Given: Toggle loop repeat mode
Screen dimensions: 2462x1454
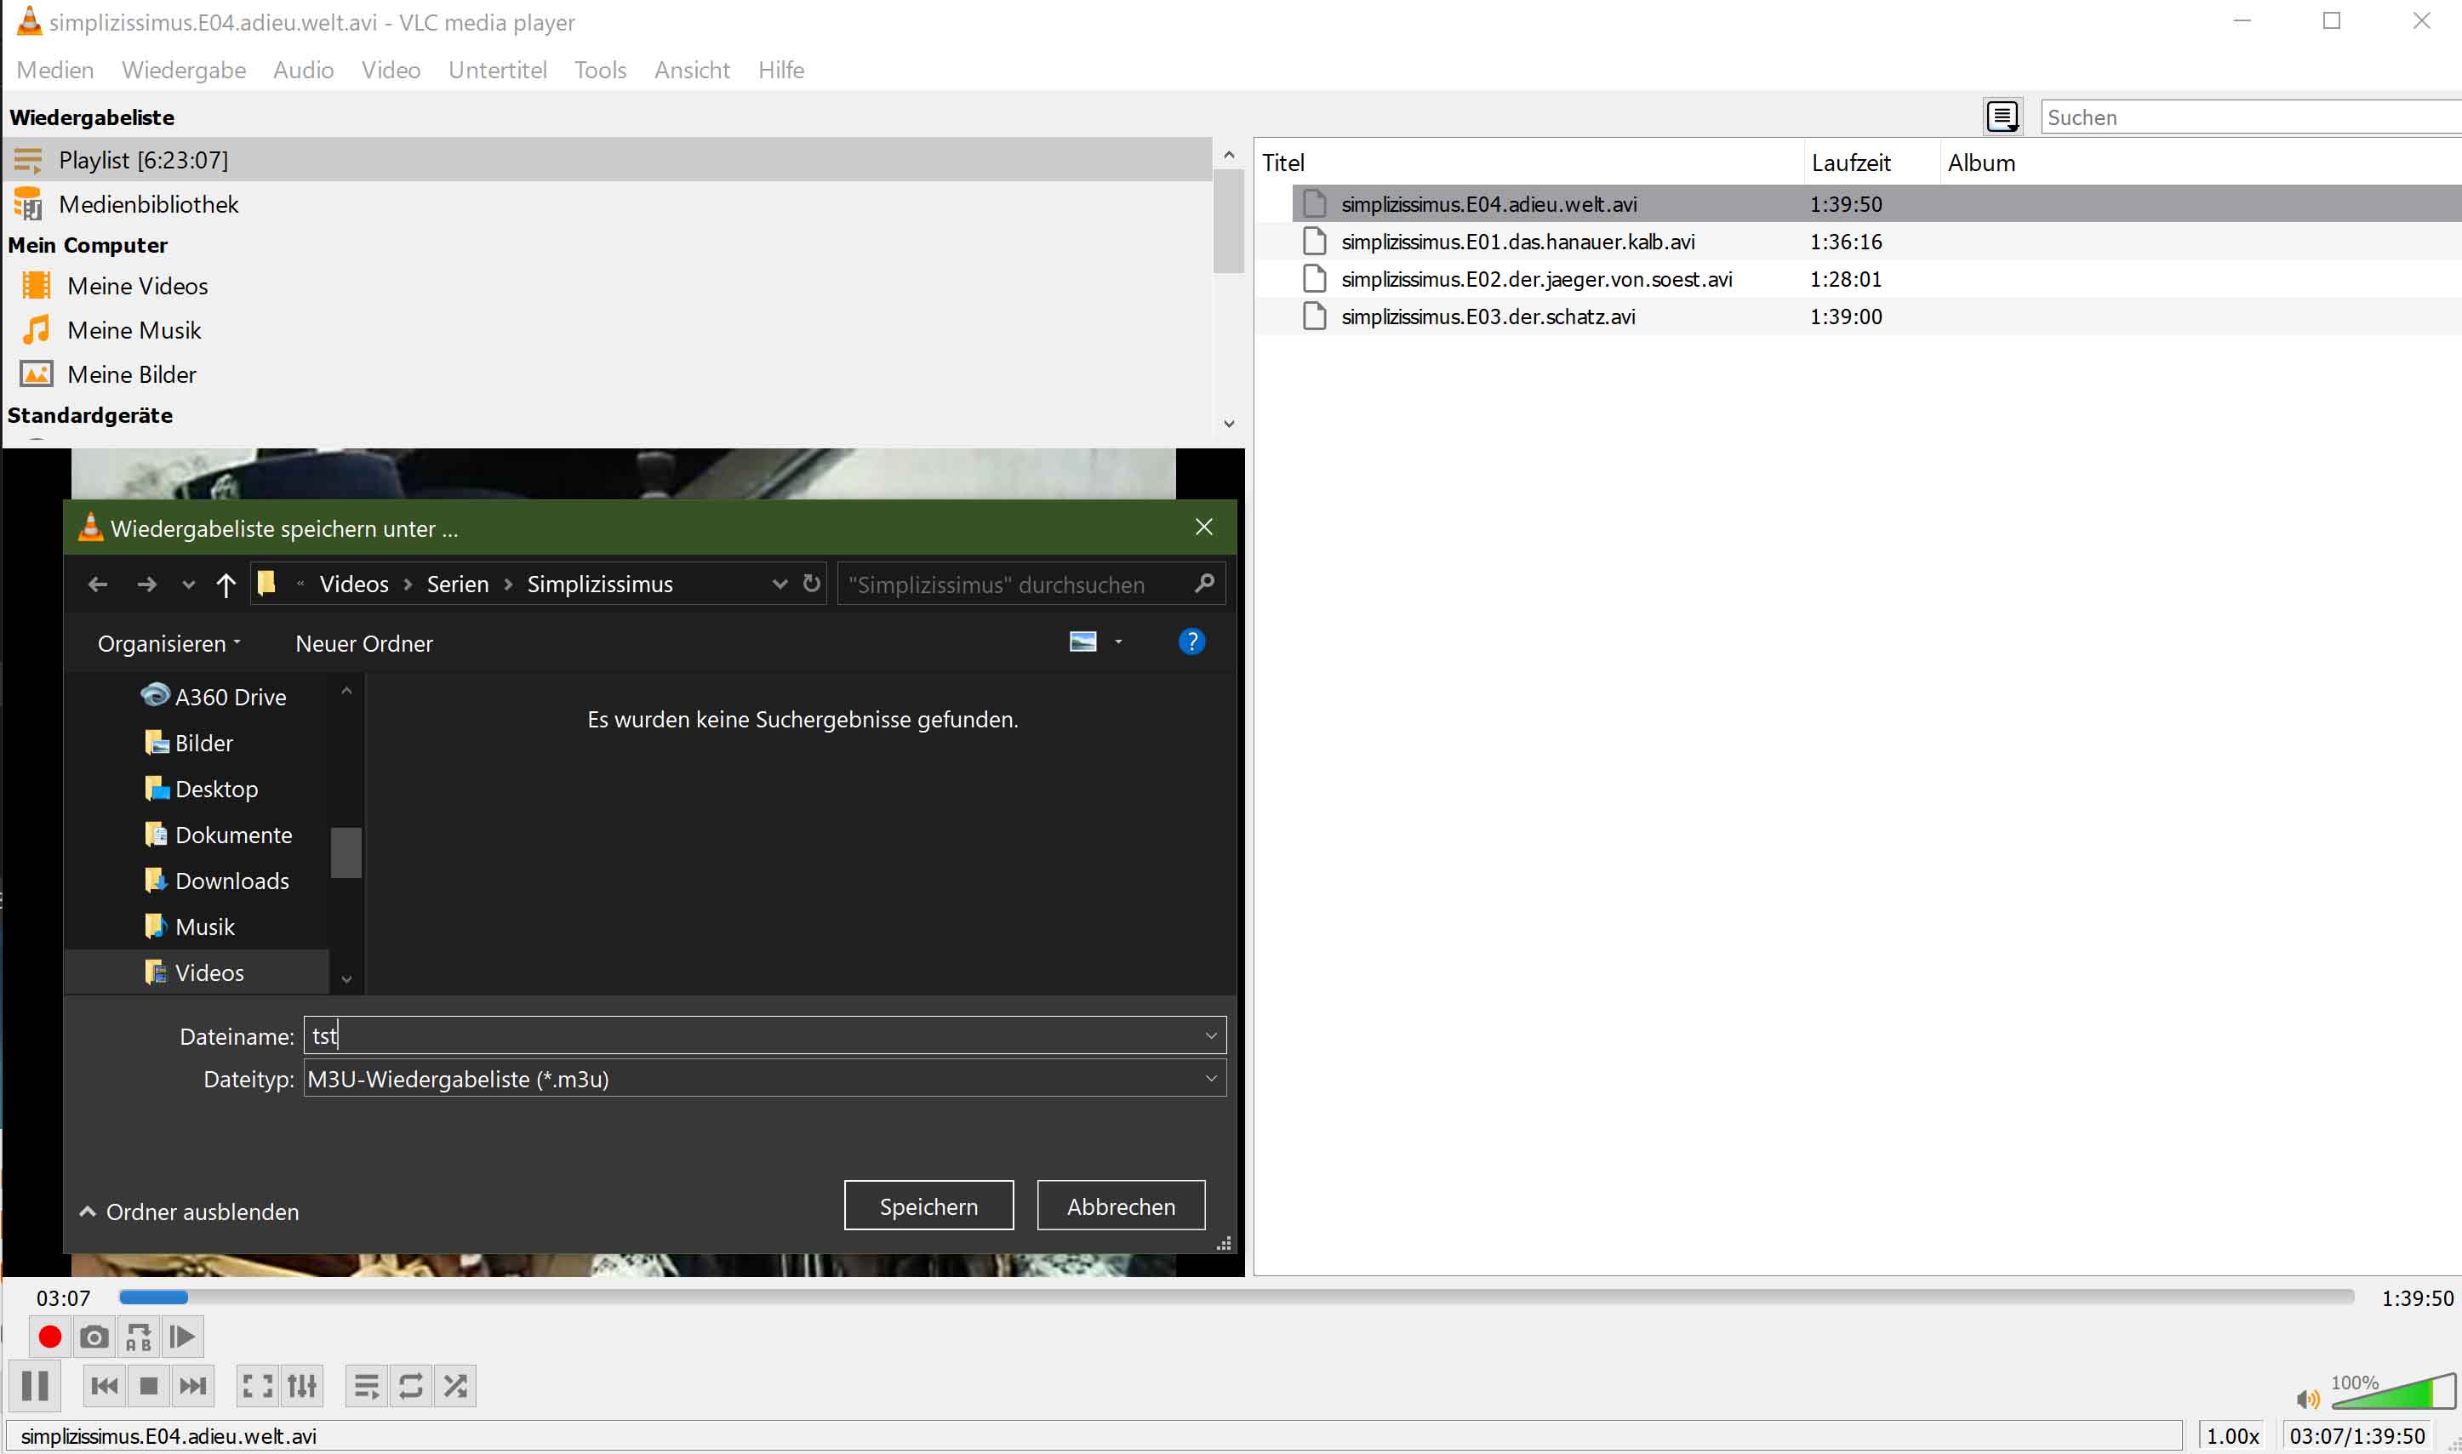Looking at the screenshot, I should [x=411, y=1385].
